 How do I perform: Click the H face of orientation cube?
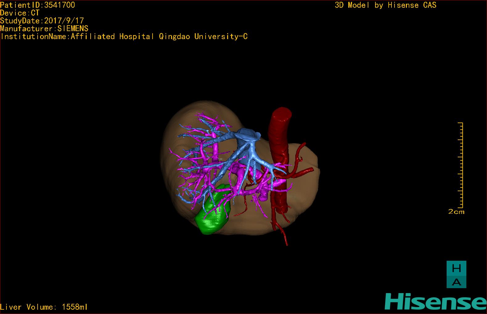click(x=456, y=268)
